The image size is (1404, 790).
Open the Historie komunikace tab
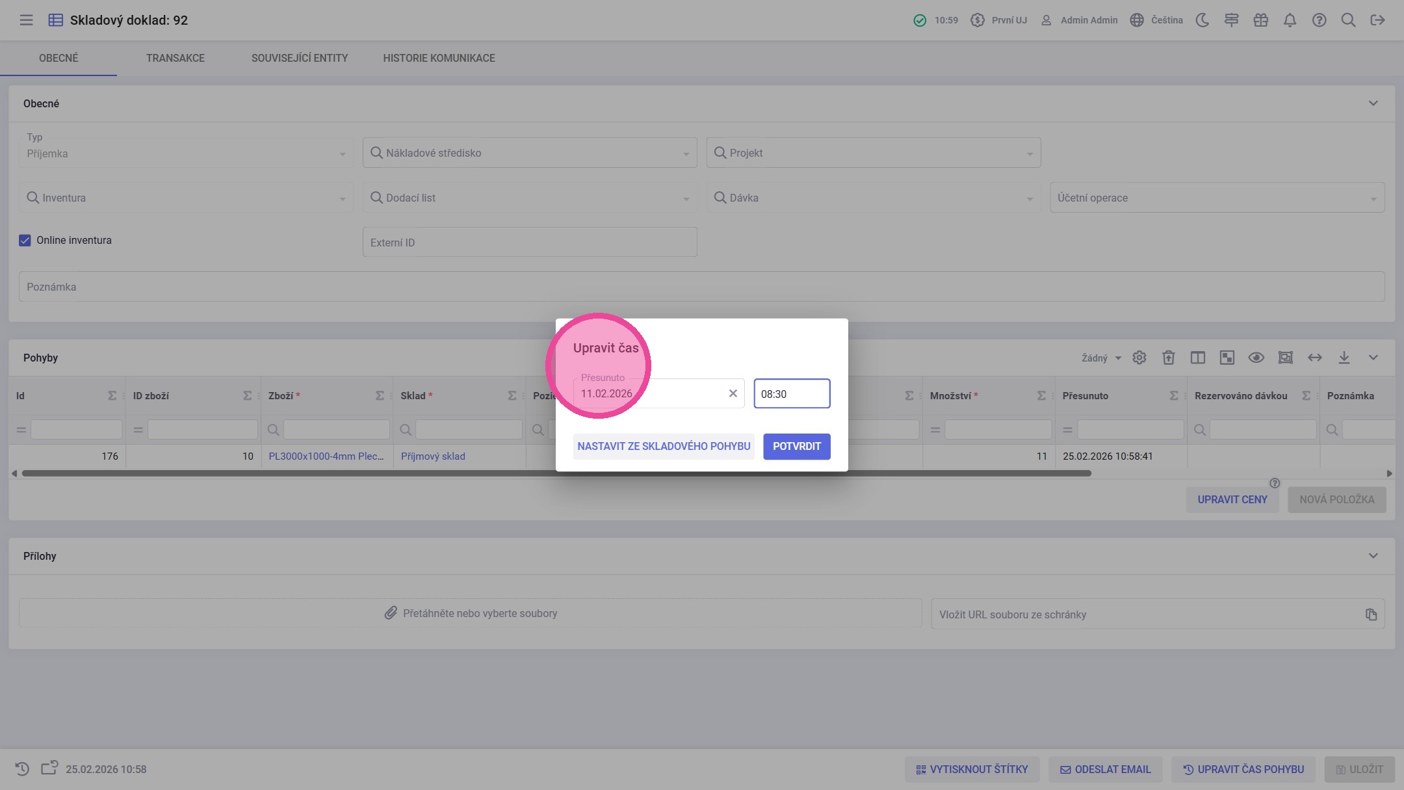[439, 58]
